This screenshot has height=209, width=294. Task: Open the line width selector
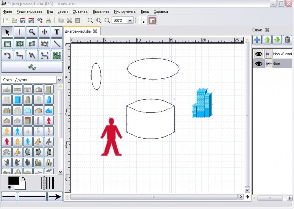(48, 183)
